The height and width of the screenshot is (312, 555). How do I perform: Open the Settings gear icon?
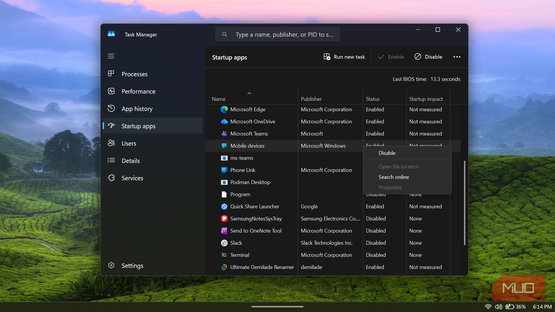[x=111, y=265]
